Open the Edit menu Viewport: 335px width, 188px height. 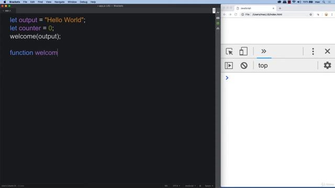coord(32,2)
